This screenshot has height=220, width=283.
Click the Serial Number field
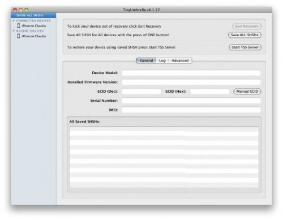[x=191, y=101]
